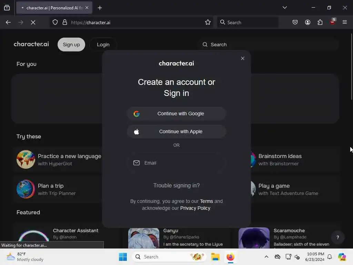The height and width of the screenshot is (265, 353).
Task: Click the display network tray icon
Action: click(288, 257)
